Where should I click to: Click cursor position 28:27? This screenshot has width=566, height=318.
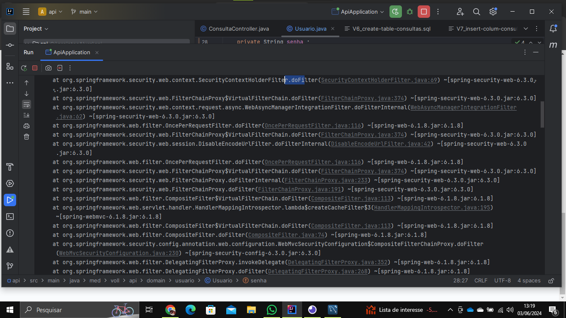[x=461, y=281]
